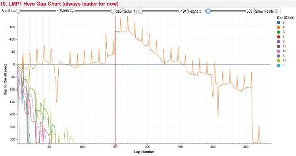The height and width of the screenshot is (156, 296).
Task: Select car 10 pink legend dot
Action: pos(279,51)
